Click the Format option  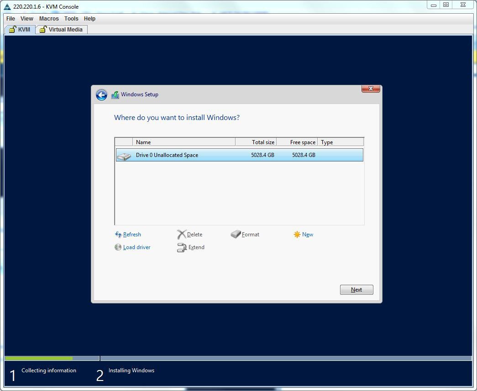250,235
